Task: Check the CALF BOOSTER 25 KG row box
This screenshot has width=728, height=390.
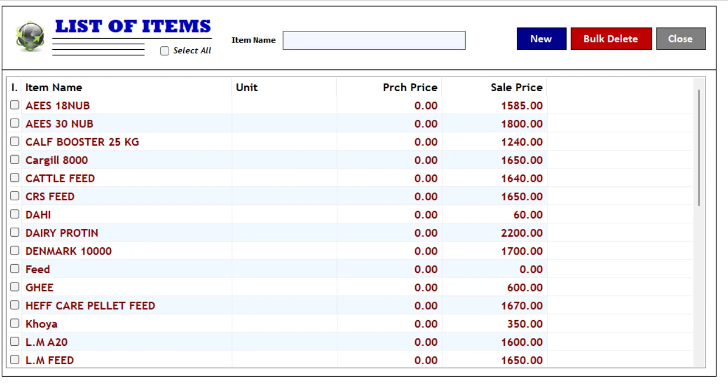Action: tap(15, 142)
